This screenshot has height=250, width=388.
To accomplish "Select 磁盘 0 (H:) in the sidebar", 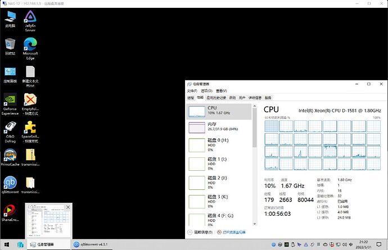I will [x=219, y=145].
